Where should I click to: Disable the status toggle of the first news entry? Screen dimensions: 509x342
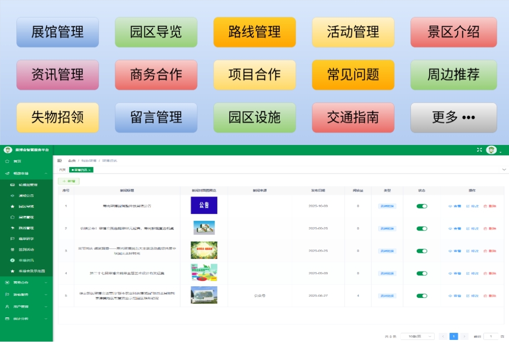click(421, 206)
